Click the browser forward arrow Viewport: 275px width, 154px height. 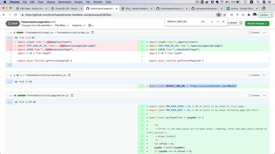coord(9,15)
